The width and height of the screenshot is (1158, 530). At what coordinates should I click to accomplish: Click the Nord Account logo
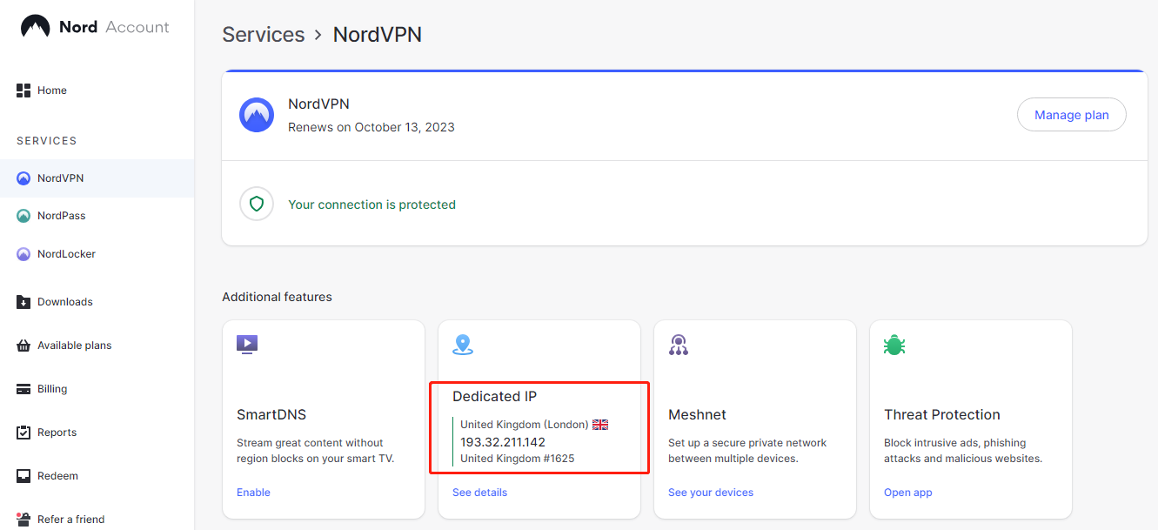pos(95,27)
